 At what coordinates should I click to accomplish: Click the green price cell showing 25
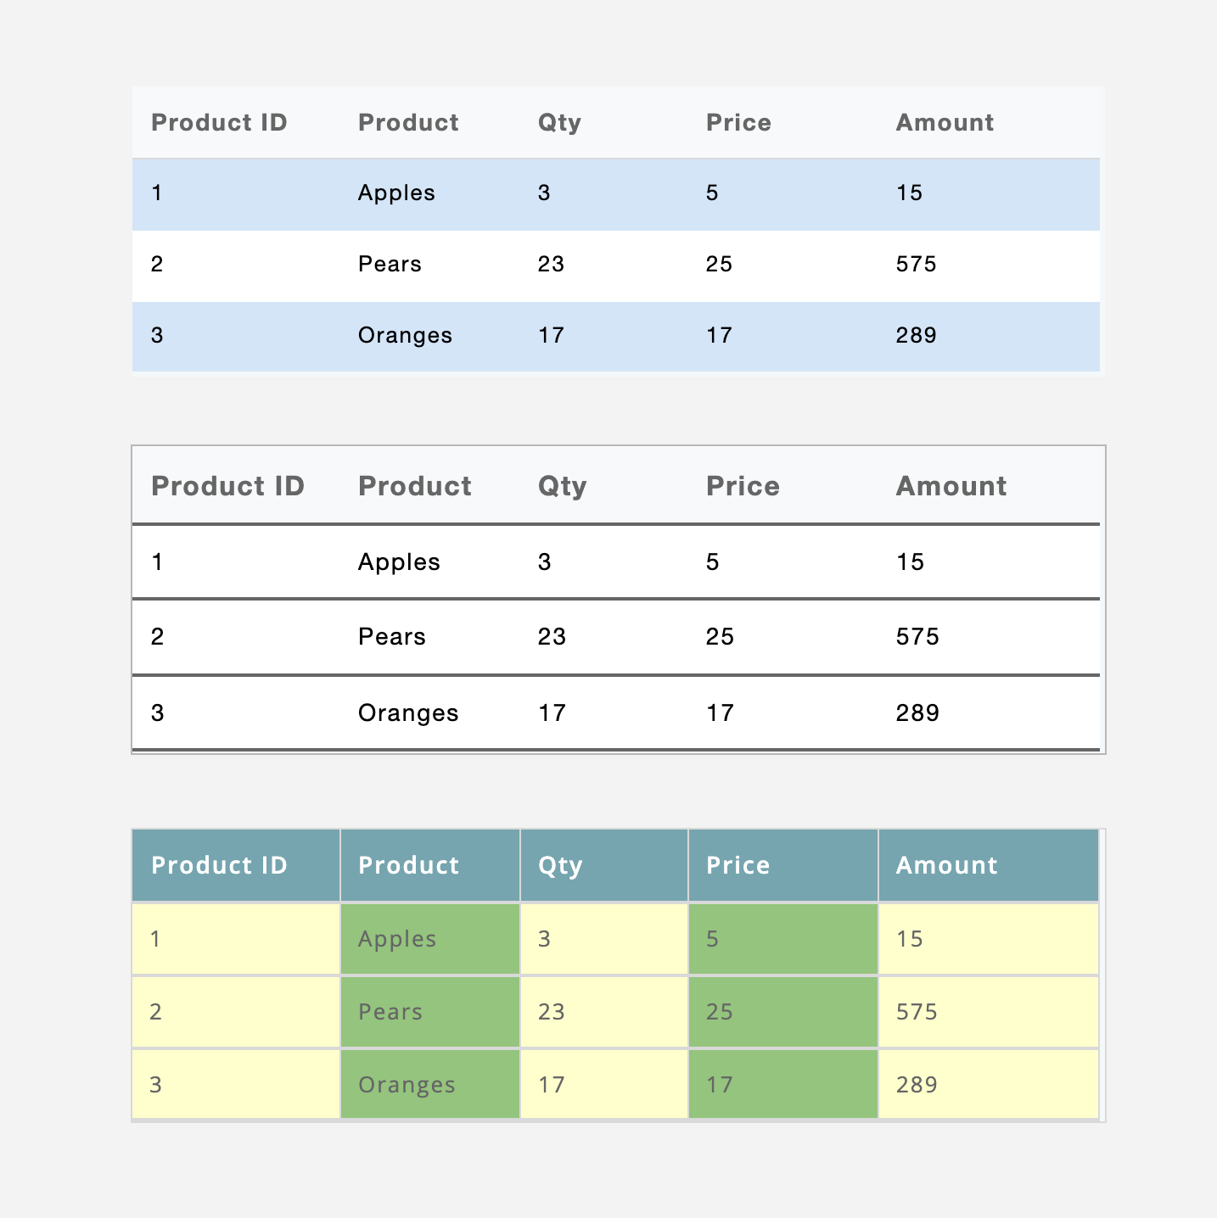pos(783,1012)
